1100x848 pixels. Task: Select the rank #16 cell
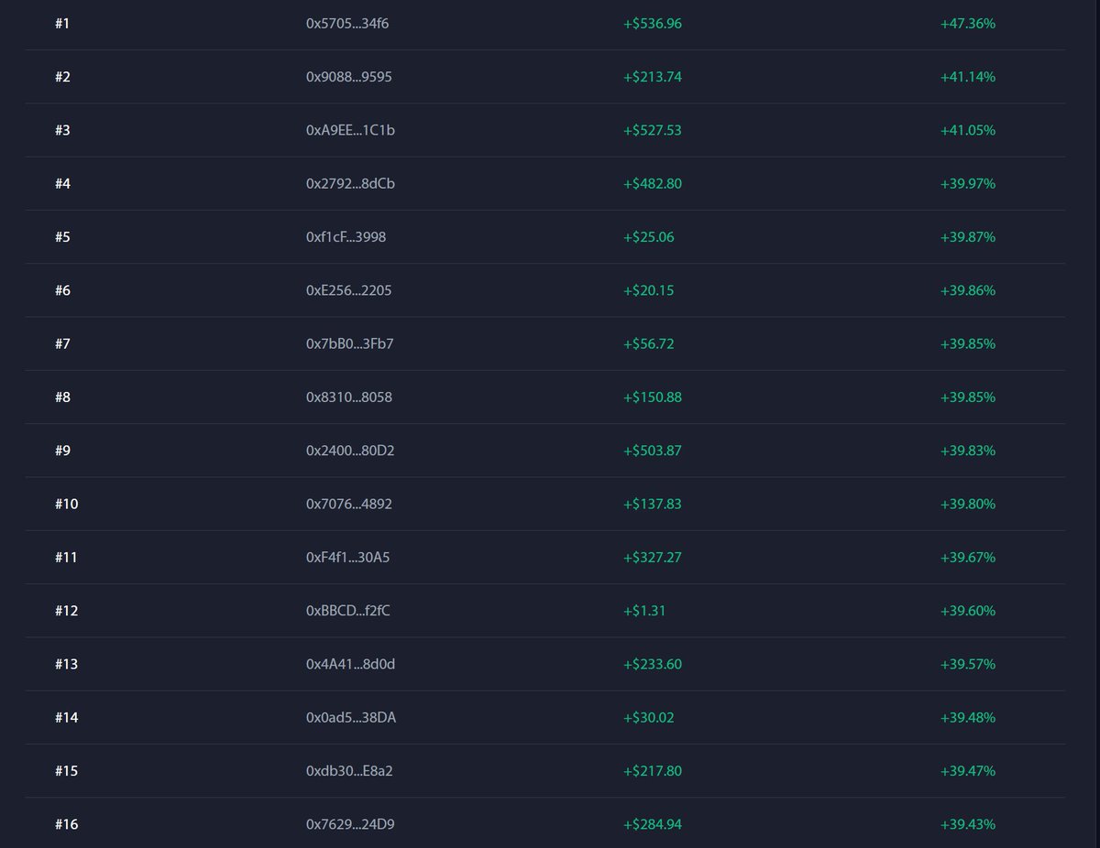point(66,824)
